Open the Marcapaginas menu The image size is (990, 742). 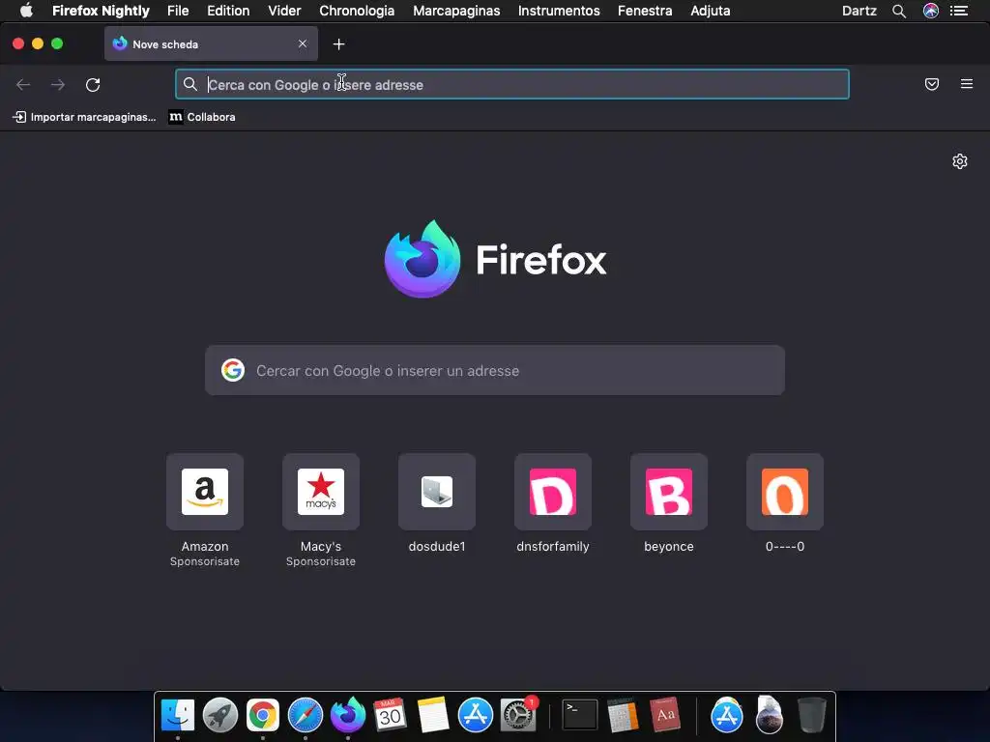tap(456, 11)
